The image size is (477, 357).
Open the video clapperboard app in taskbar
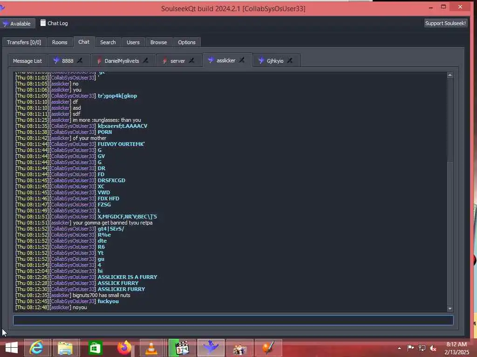coord(182,348)
